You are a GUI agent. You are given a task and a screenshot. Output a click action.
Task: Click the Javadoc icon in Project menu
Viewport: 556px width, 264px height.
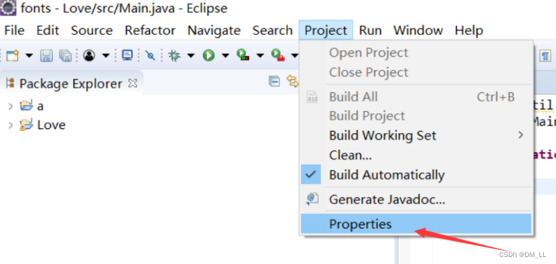(x=312, y=199)
